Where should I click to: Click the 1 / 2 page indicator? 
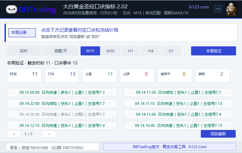coord(28,134)
